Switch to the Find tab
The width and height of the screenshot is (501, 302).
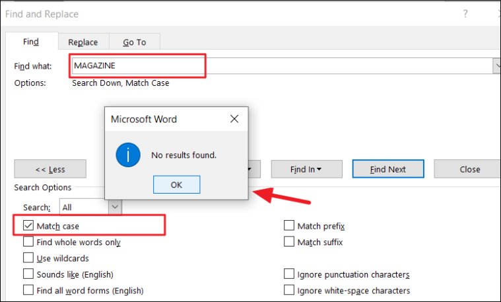[x=31, y=42]
